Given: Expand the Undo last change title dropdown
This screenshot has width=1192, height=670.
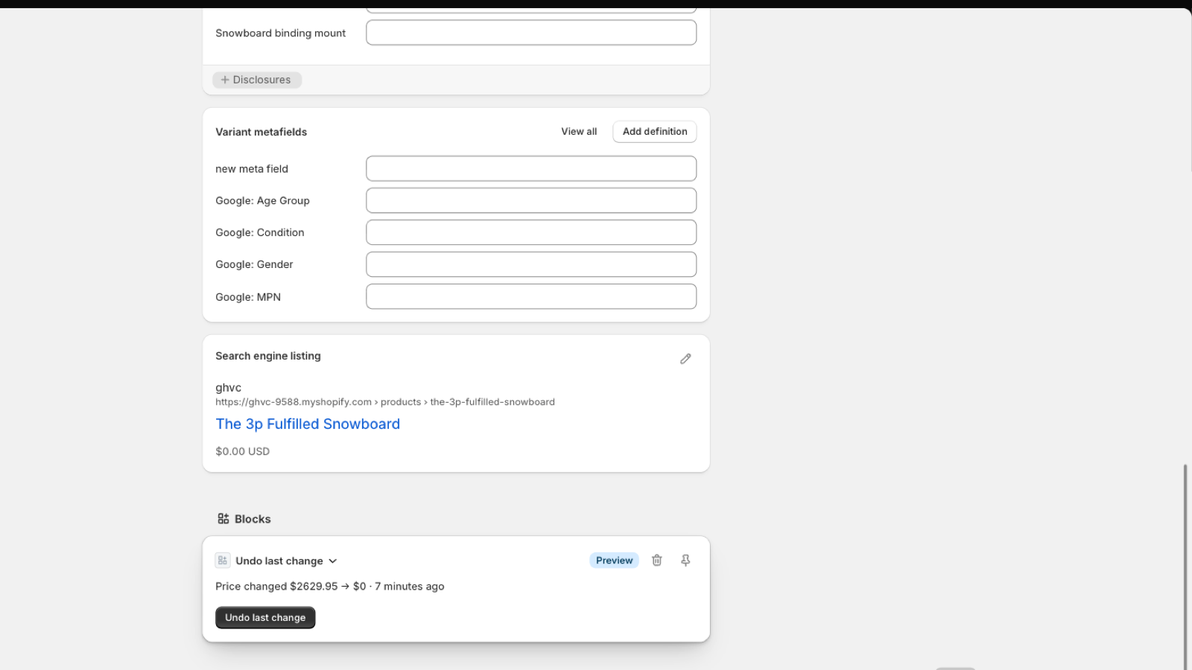Looking at the screenshot, I should click(x=333, y=561).
